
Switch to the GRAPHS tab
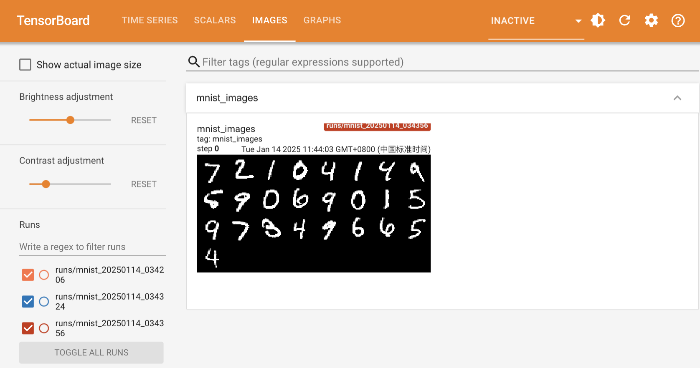[x=322, y=20]
